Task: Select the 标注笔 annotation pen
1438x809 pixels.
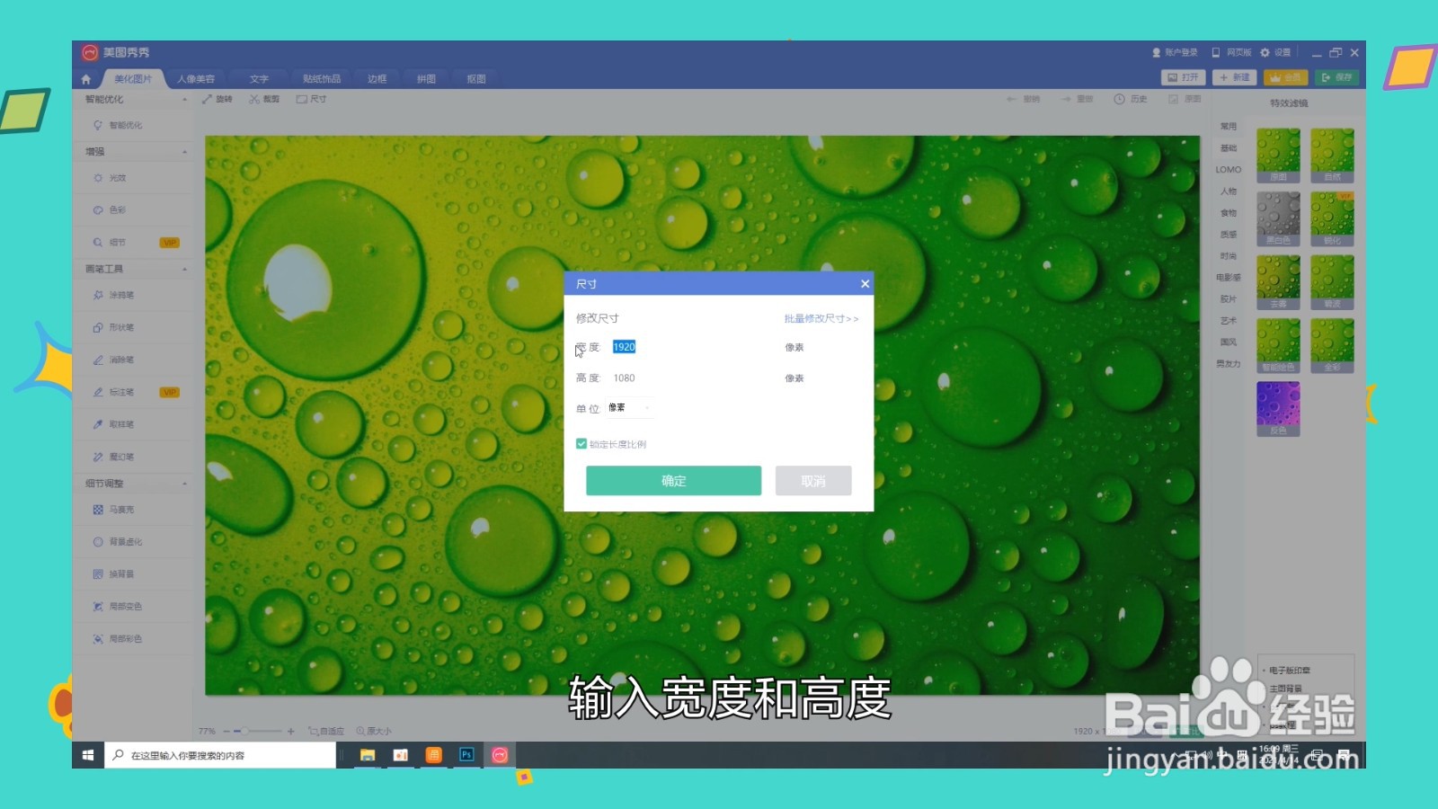Action: [x=113, y=392]
